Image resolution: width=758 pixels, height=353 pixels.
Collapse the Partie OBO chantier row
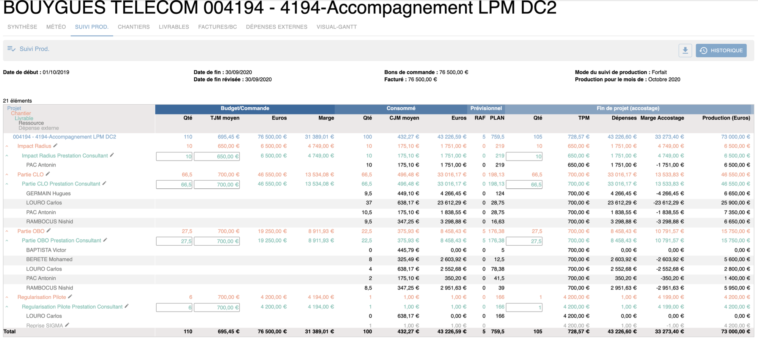click(x=7, y=231)
